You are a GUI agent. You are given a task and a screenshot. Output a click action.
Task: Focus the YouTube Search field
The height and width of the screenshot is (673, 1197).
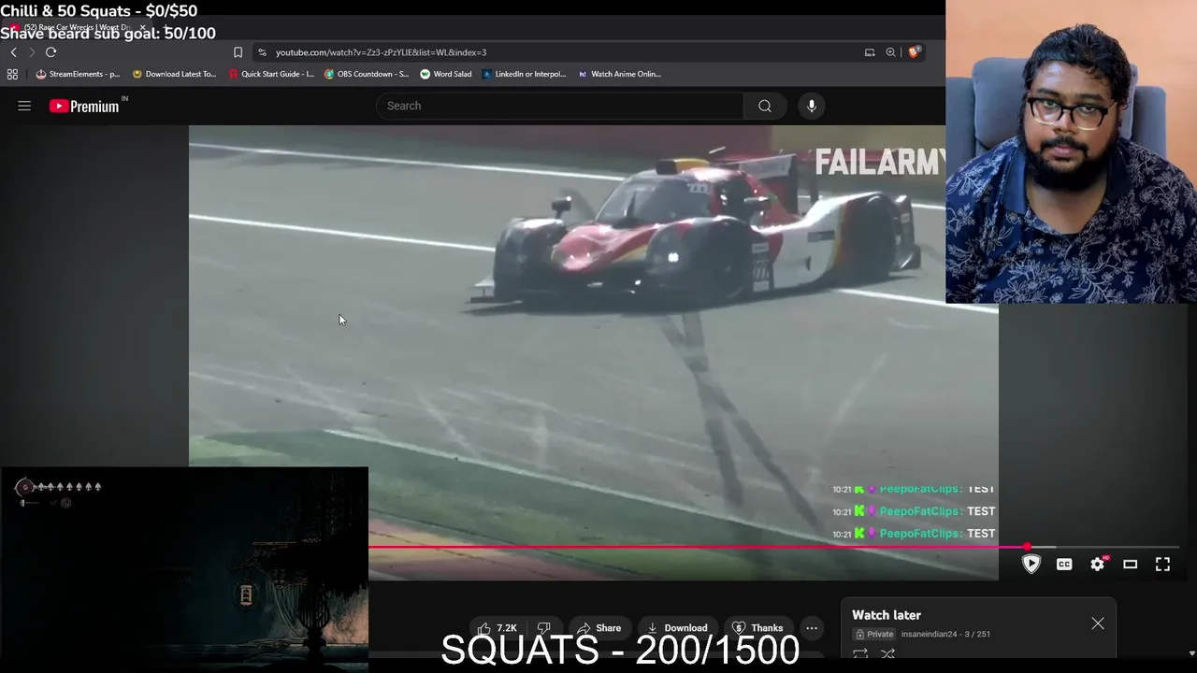[559, 106]
